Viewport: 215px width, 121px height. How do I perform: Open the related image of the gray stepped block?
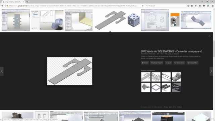coord(176,77)
